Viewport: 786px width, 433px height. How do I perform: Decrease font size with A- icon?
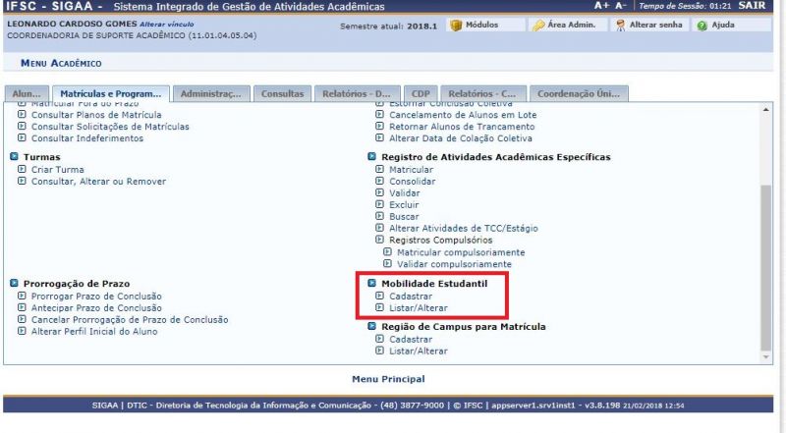click(x=621, y=6)
